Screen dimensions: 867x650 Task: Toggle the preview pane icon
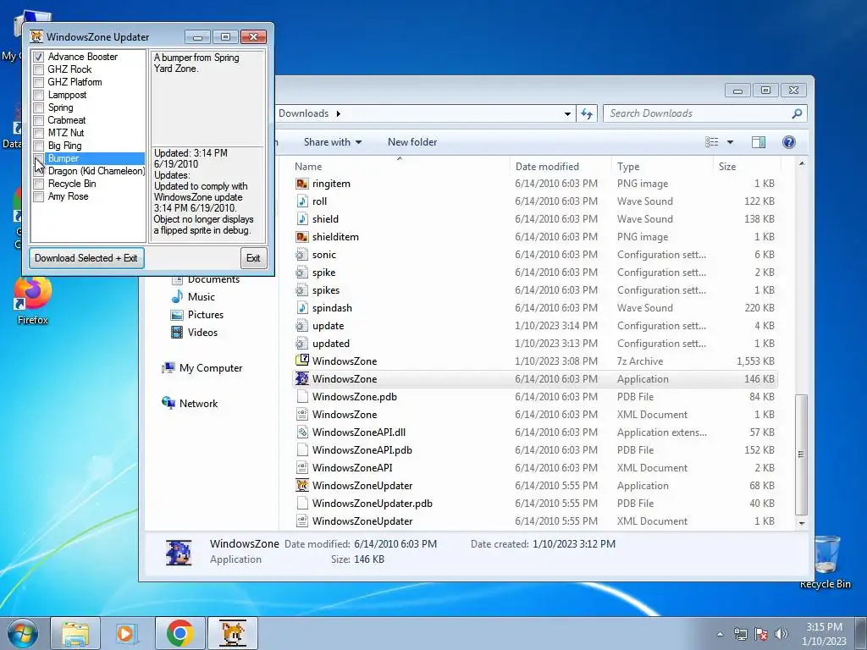(x=759, y=142)
